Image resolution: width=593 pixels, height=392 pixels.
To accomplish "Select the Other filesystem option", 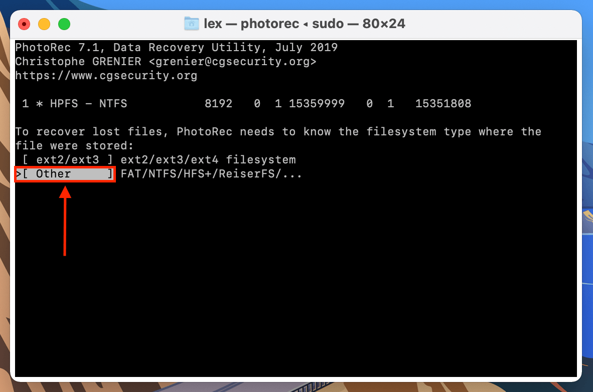I will [65, 174].
